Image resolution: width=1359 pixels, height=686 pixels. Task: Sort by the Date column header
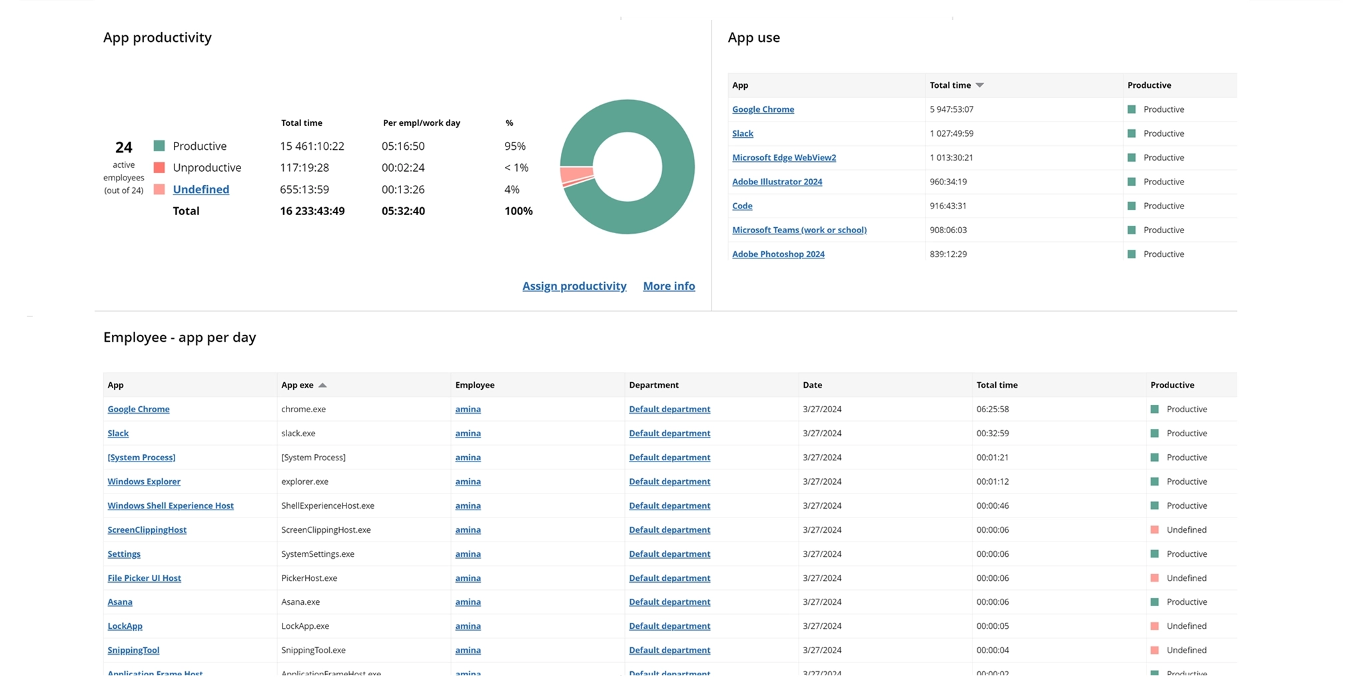pos(812,385)
